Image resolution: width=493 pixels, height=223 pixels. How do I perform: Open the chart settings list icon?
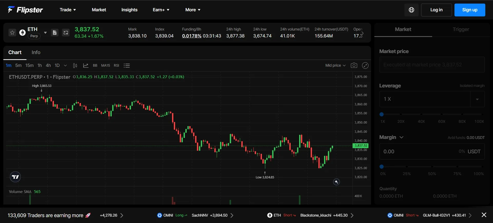pyautogui.click(x=127, y=66)
